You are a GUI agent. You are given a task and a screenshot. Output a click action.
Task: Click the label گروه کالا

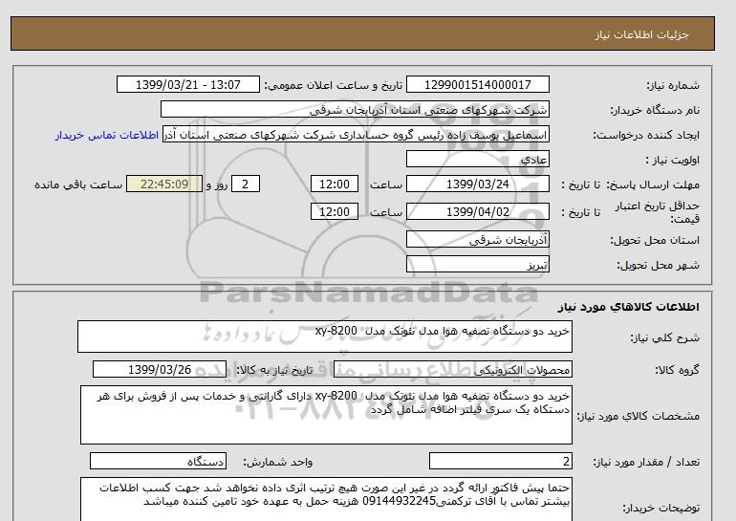click(678, 370)
